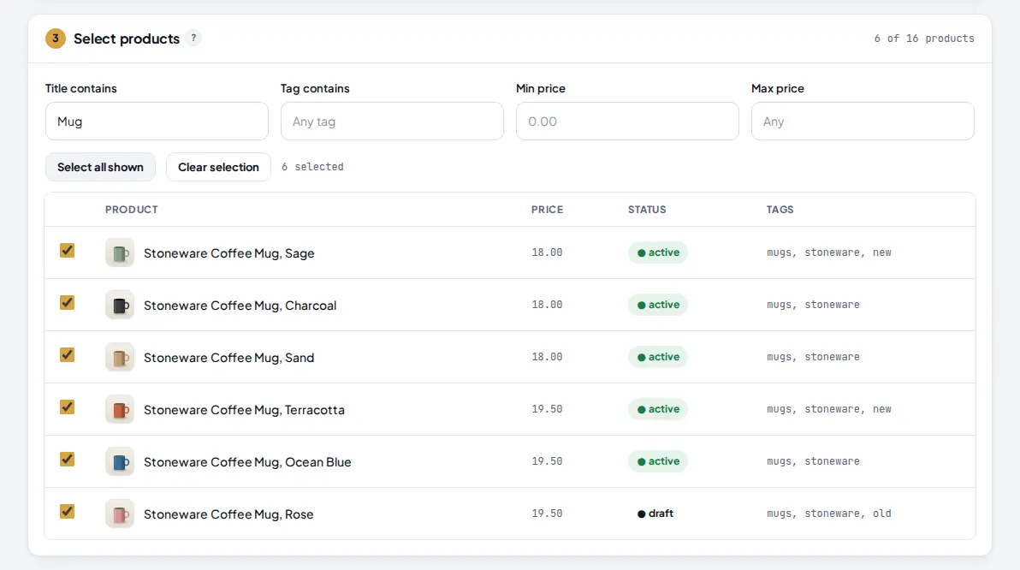Screen dimensions: 1020x570
Task: Click the title Stoneware Coffee Mug, Sand
Action: (229, 357)
